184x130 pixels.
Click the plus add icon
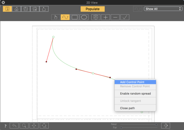pyautogui.click(x=106, y=17)
